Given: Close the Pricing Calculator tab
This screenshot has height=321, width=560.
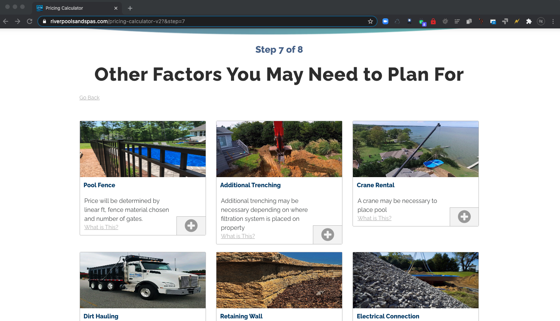Looking at the screenshot, I should click(116, 8).
